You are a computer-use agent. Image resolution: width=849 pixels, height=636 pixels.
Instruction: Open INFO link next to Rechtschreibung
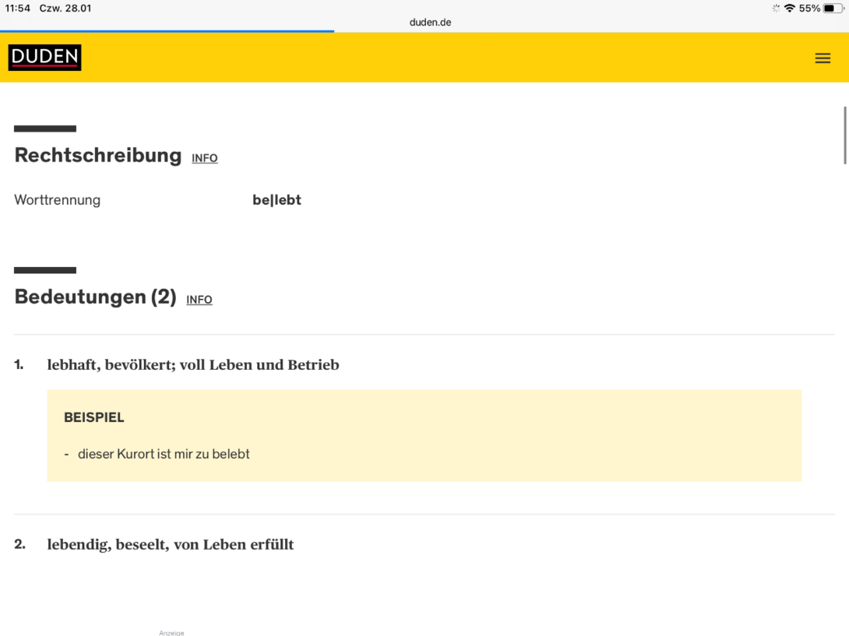(x=205, y=158)
